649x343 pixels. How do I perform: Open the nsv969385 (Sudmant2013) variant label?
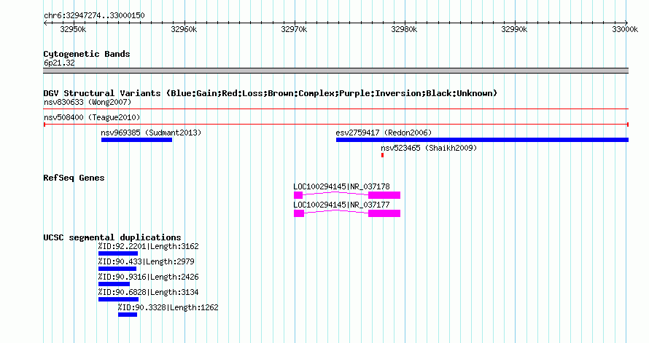coord(151,133)
